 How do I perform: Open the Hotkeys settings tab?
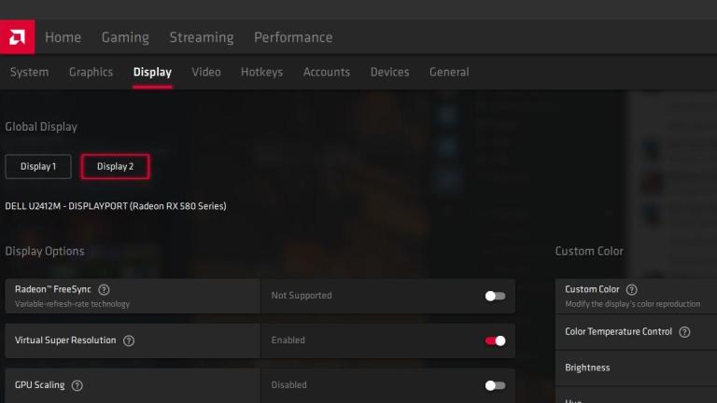click(x=262, y=72)
